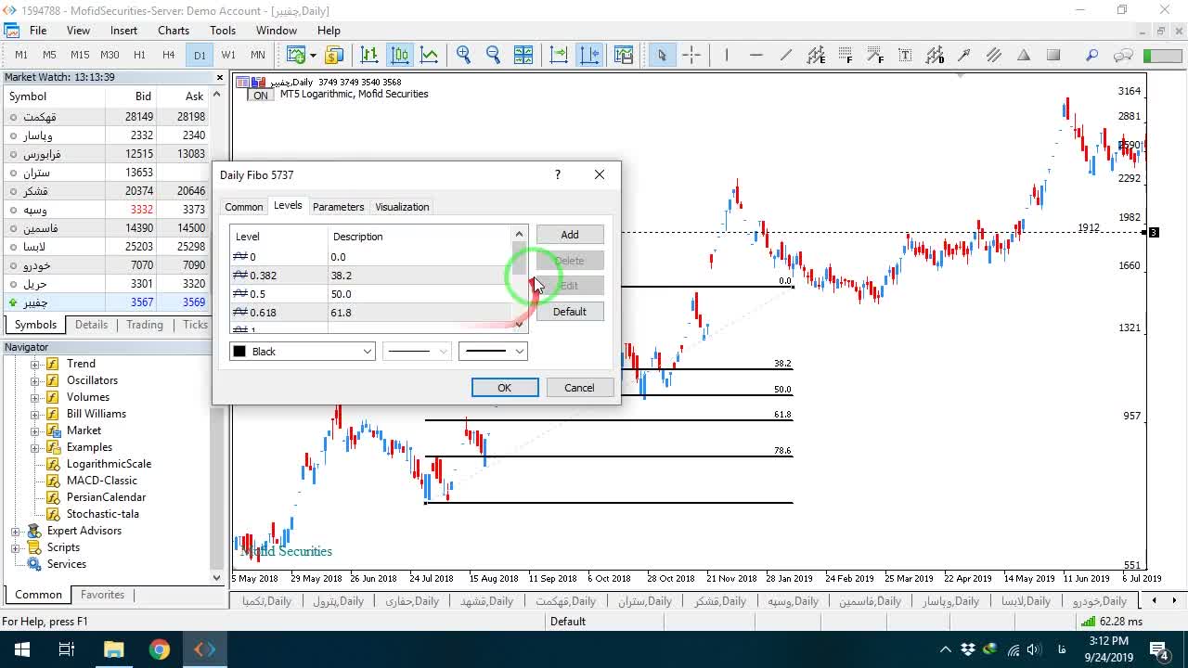Open Google Chrome from taskbar
The height and width of the screenshot is (668, 1188).
160,649
